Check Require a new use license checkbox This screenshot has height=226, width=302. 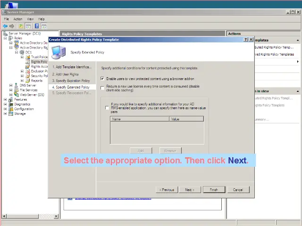[102, 88]
